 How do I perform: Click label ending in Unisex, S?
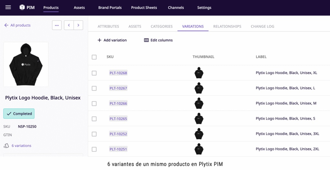pyautogui.click(x=286, y=118)
